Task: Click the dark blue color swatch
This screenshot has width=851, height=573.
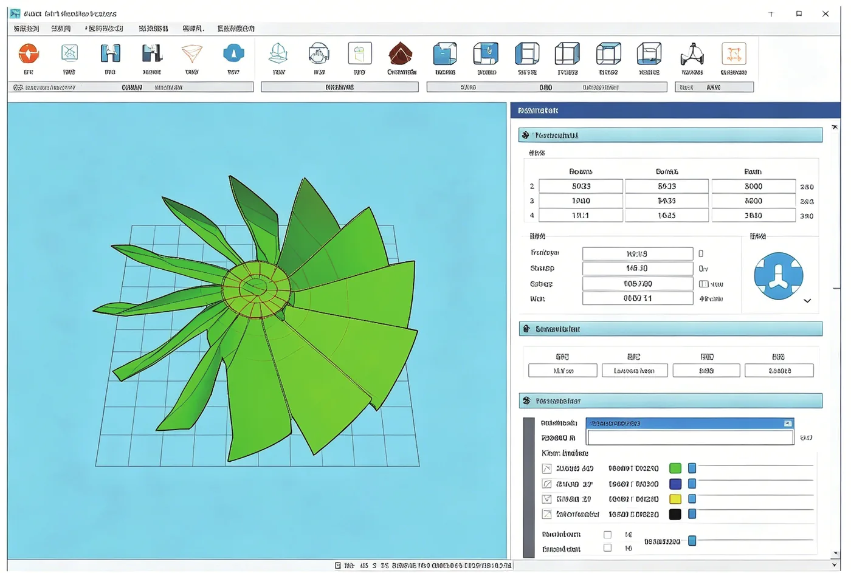Action: click(675, 484)
